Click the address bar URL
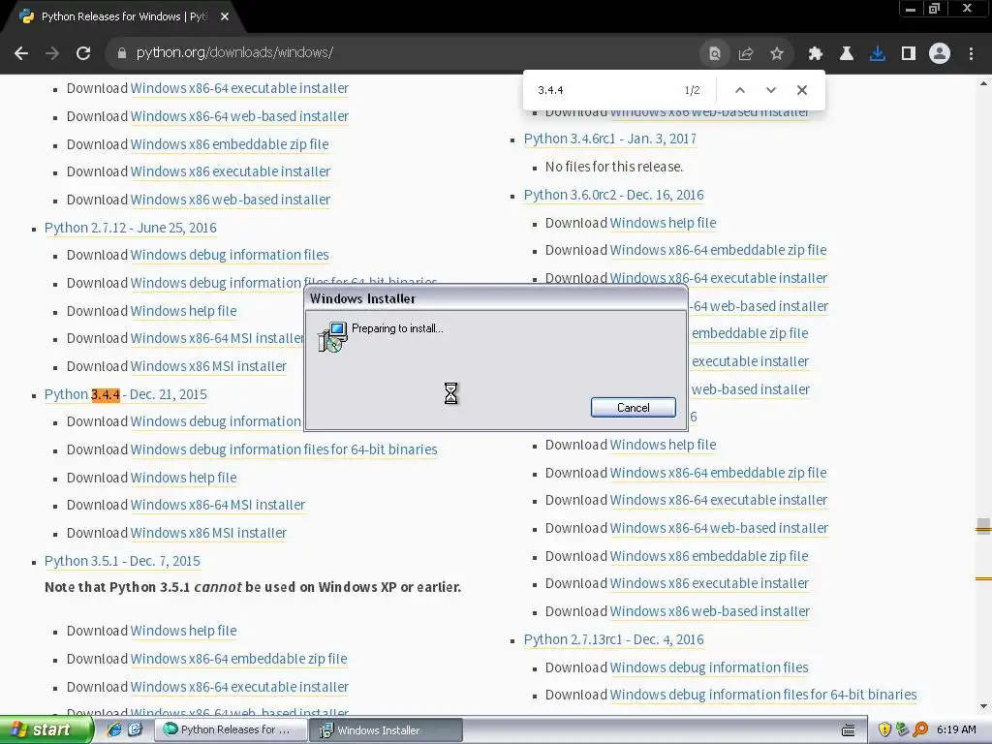This screenshot has height=744, width=992. [234, 53]
